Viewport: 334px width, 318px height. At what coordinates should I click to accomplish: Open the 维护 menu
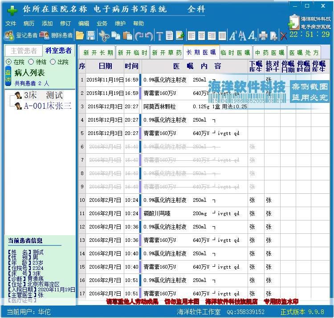click(x=120, y=23)
